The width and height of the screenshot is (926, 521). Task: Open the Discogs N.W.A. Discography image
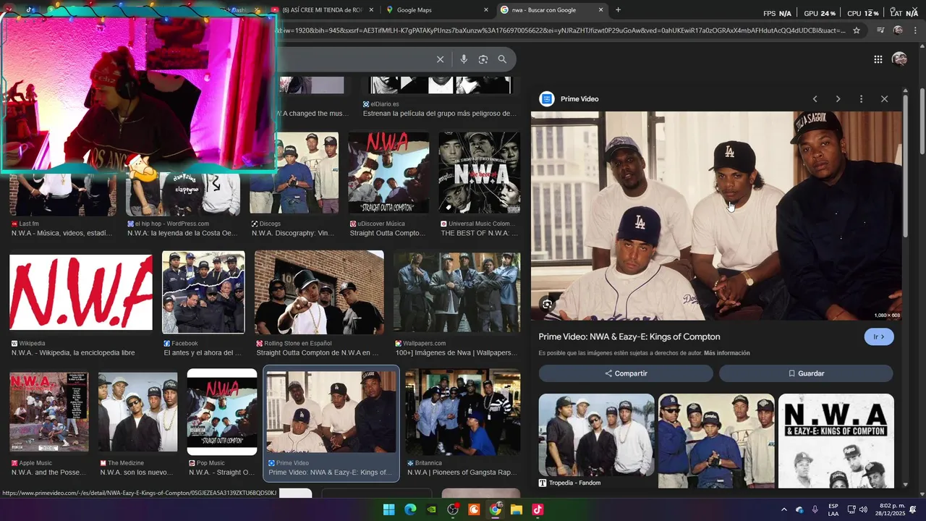click(294, 174)
